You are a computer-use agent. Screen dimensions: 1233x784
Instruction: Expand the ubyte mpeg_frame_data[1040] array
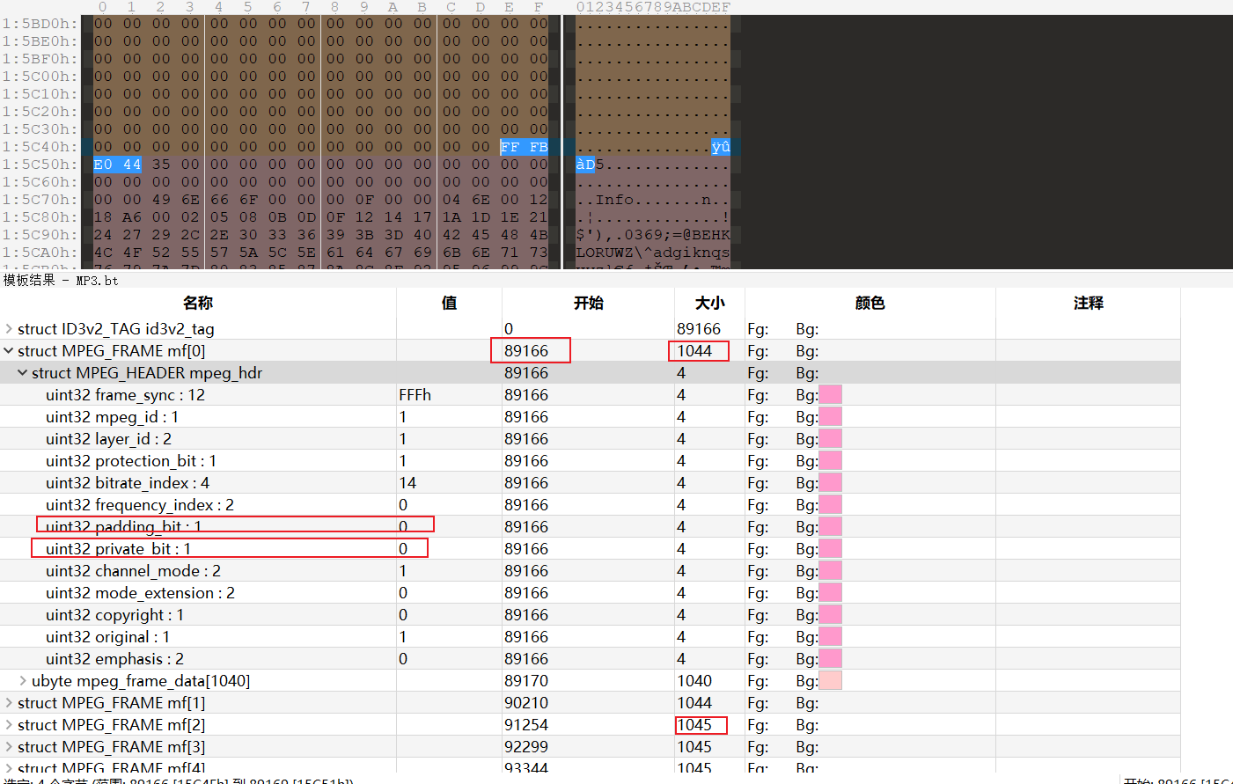click(23, 681)
